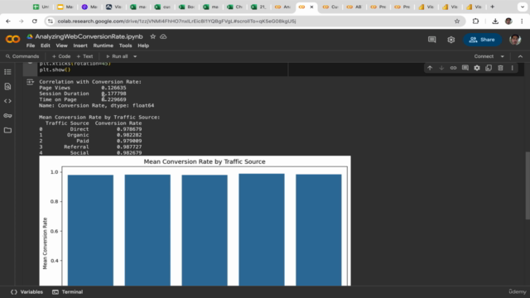Move cell up arrow icon
The image size is (530, 298).
click(x=430, y=68)
